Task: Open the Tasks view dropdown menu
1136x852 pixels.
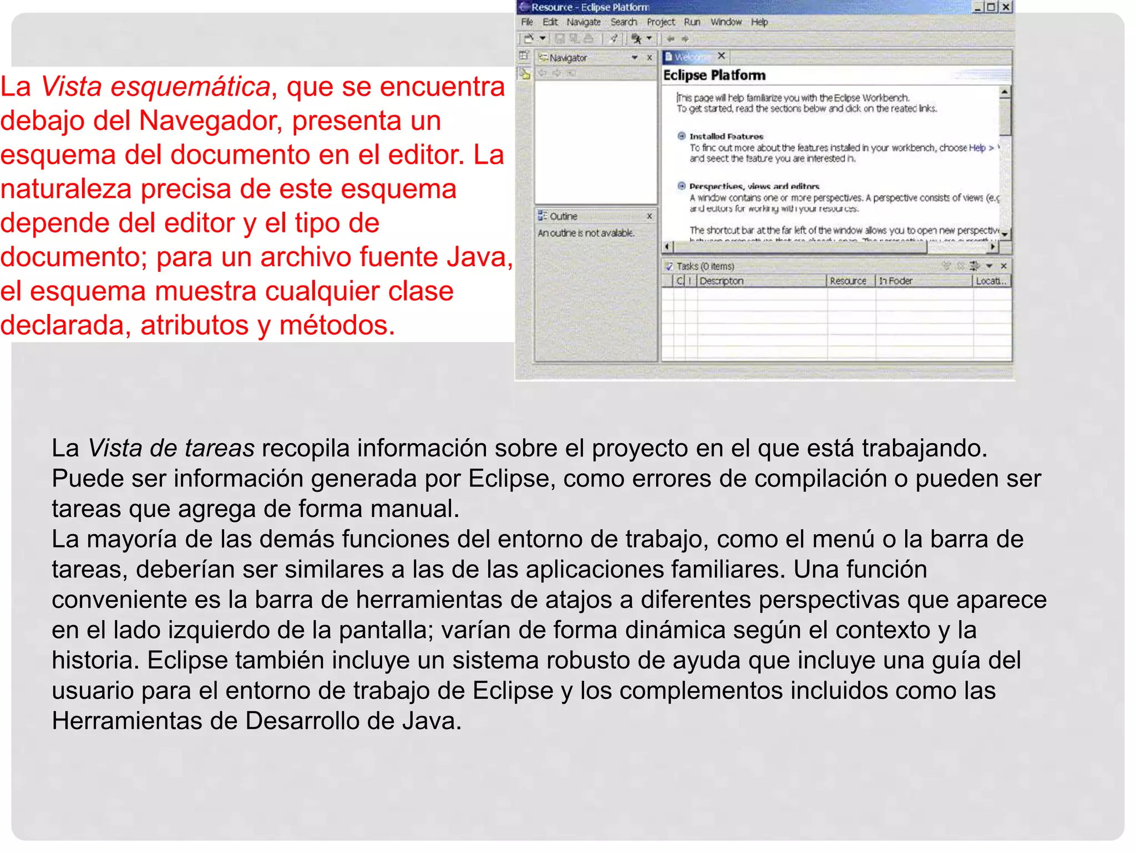Action: click(989, 266)
